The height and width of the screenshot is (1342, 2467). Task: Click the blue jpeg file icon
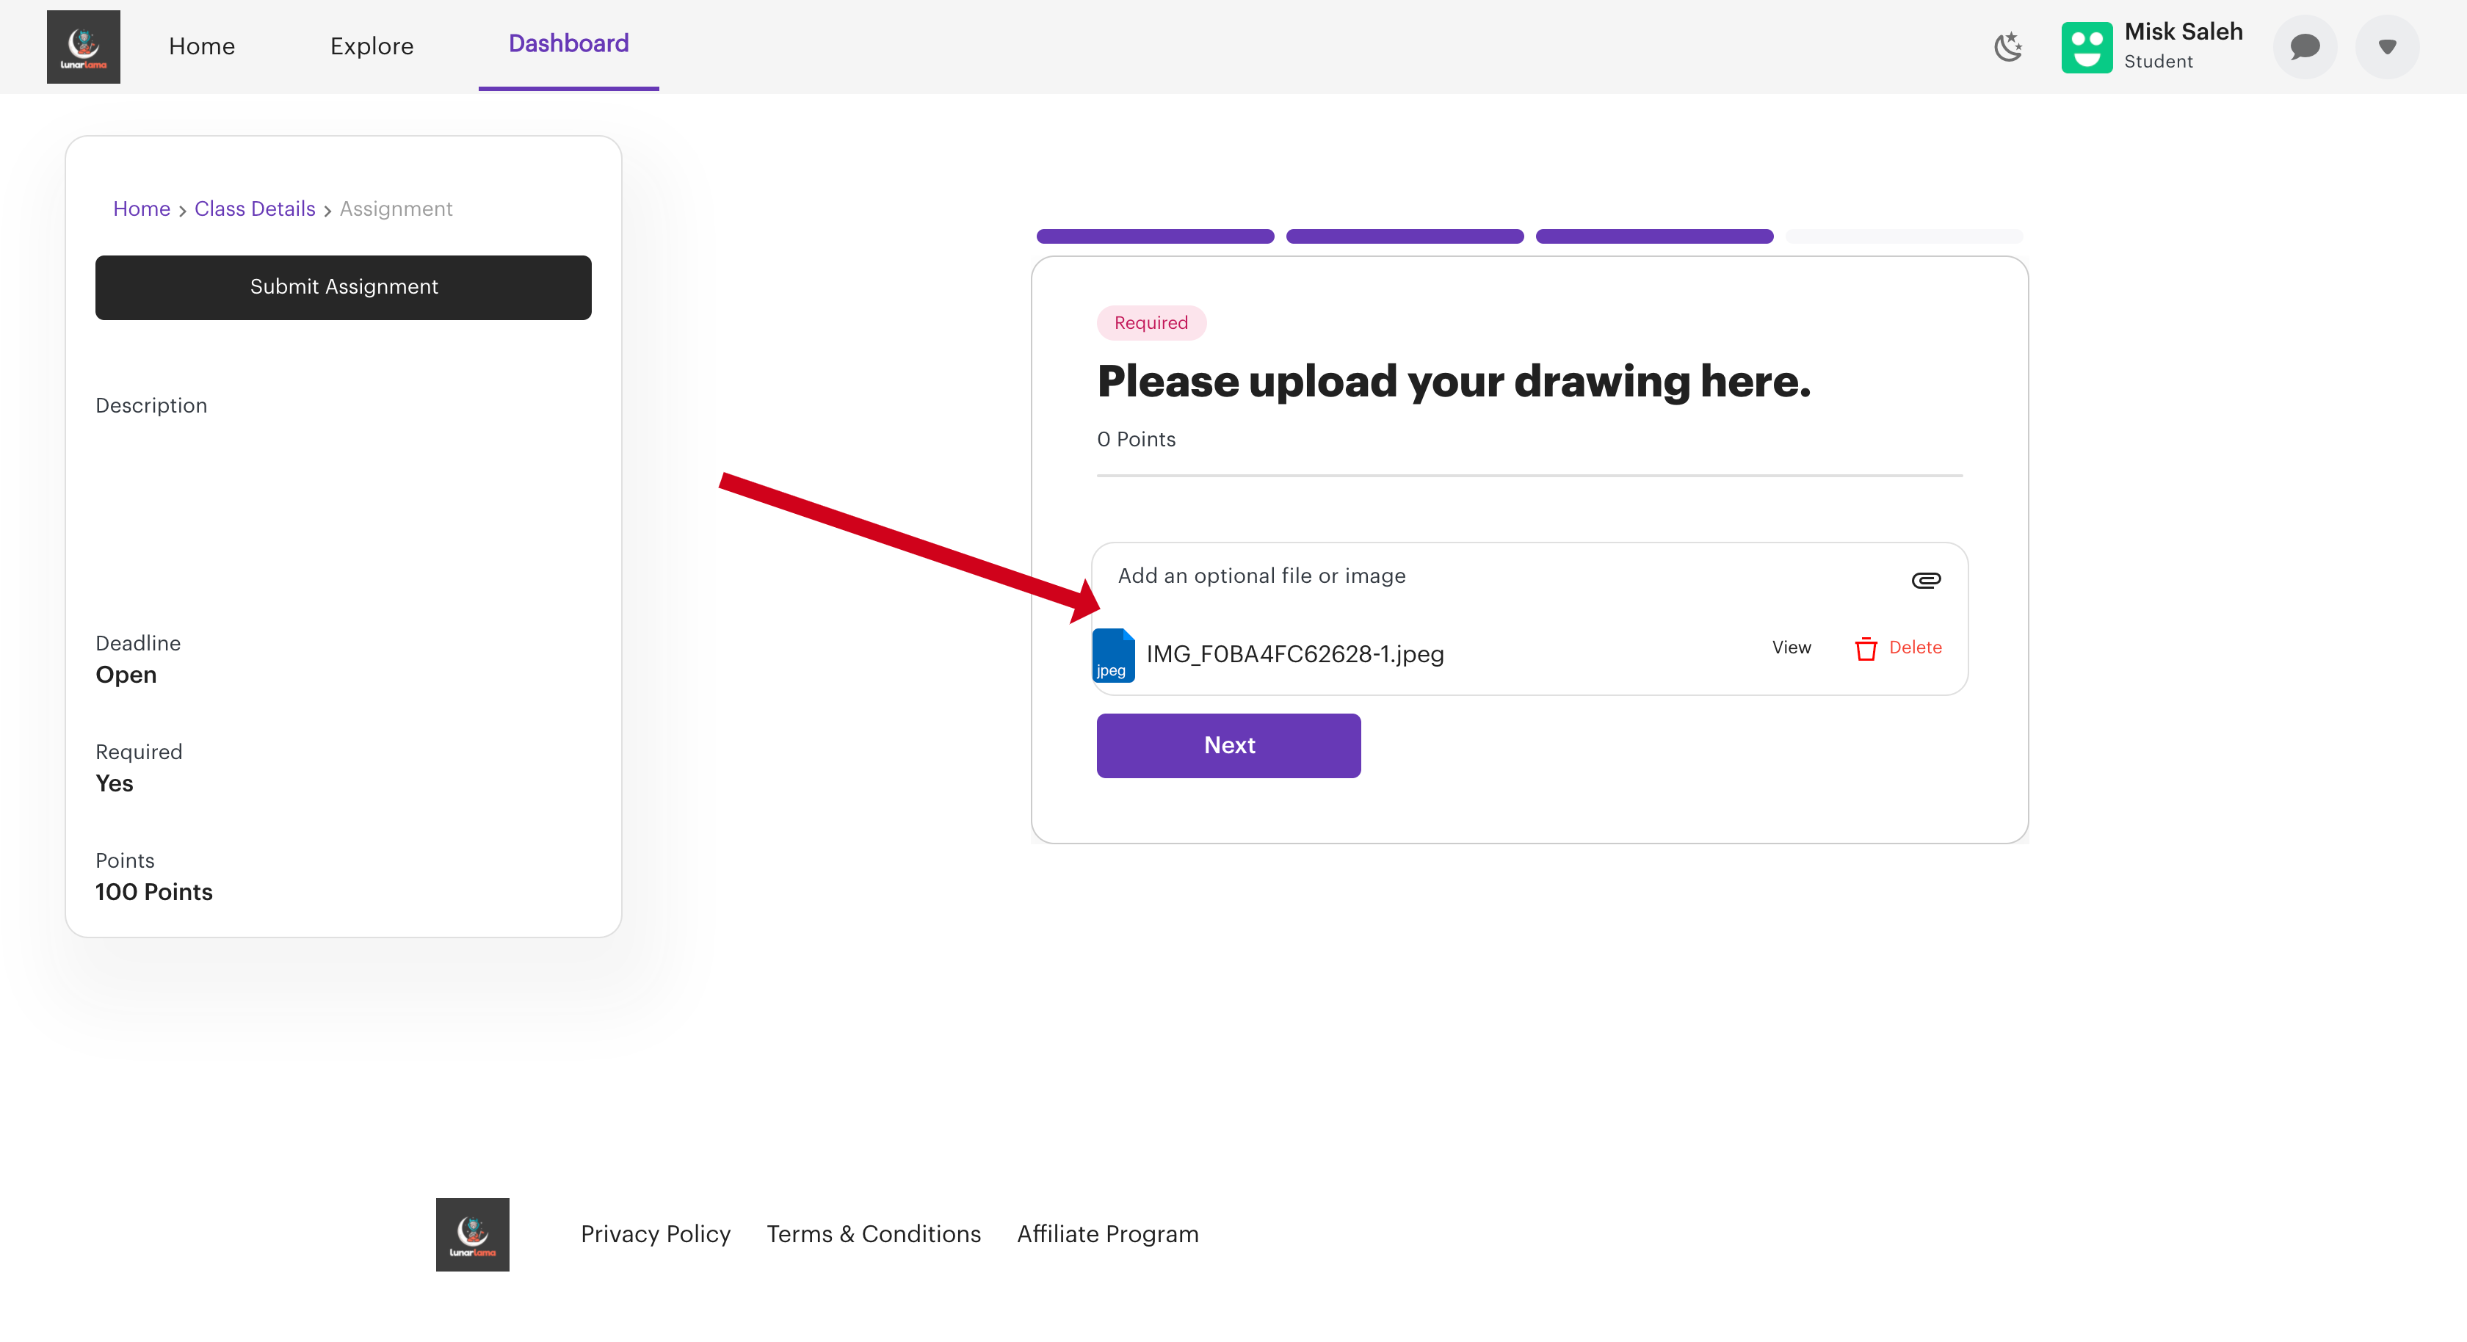(1113, 655)
